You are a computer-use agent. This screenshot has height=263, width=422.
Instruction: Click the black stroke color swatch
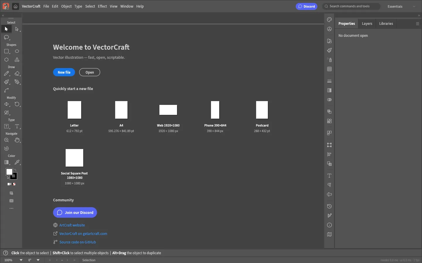coord(14,176)
